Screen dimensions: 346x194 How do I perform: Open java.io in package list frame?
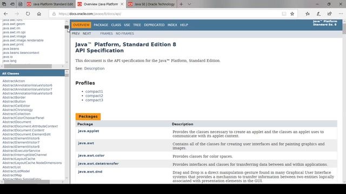[x=8, y=57]
